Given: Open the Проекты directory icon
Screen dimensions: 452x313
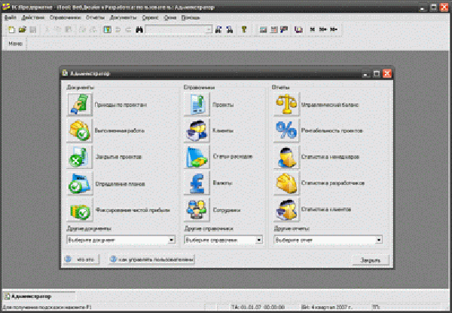Looking at the screenshot, I should pyautogui.click(x=197, y=104).
